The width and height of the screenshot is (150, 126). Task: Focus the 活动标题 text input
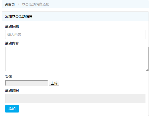coord(75,34)
